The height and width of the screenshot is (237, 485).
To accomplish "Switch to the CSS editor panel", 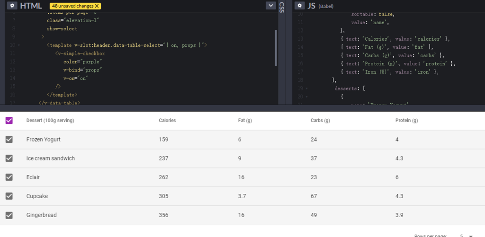I will 281,8.
